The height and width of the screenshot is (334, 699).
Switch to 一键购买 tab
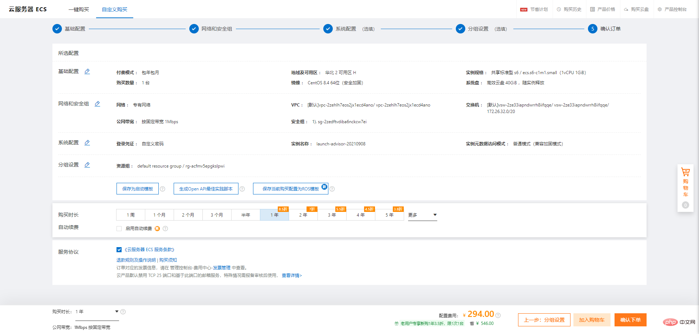[79, 9]
